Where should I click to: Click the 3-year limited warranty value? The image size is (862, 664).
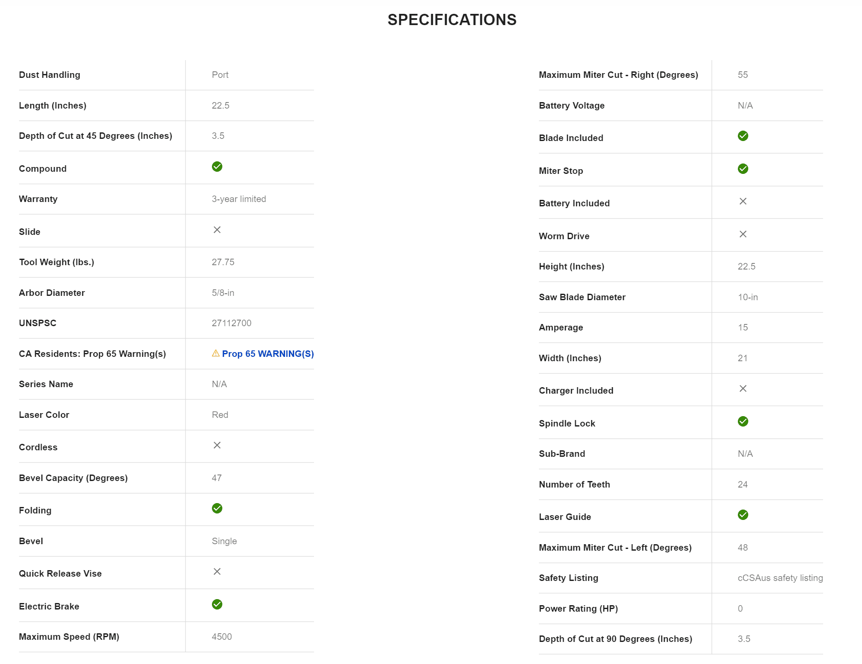(239, 199)
